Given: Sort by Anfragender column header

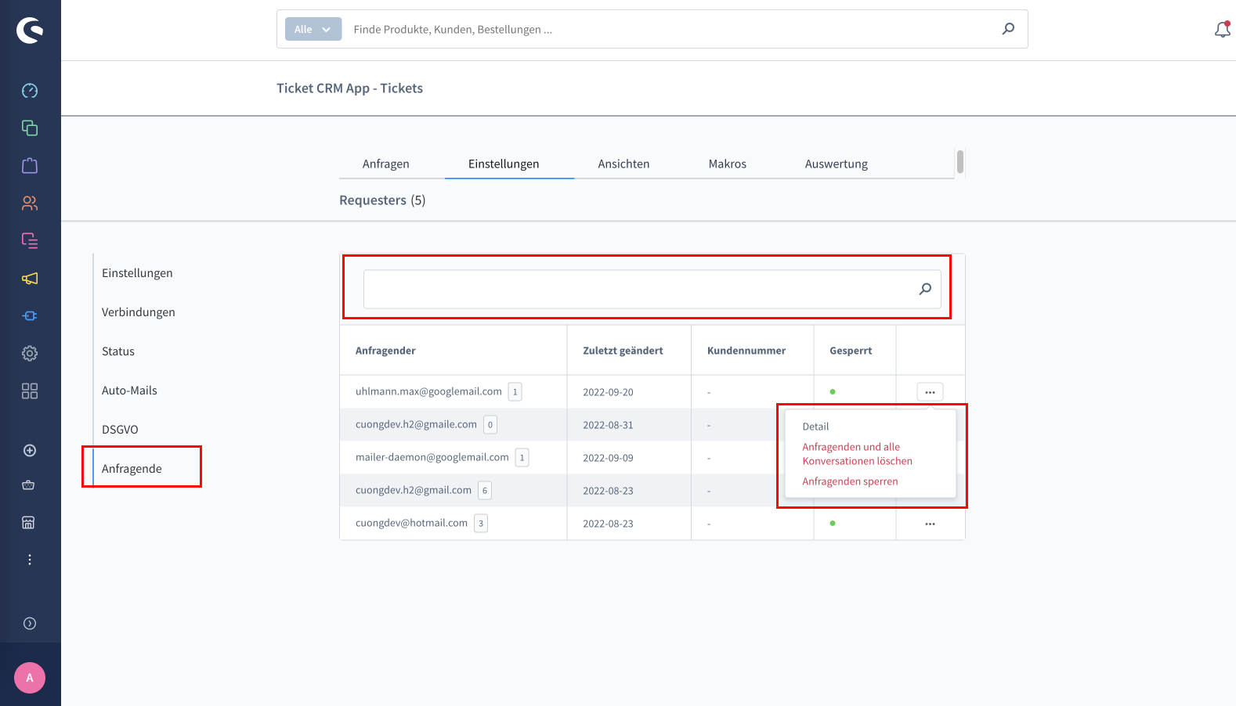Looking at the screenshot, I should (385, 351).
